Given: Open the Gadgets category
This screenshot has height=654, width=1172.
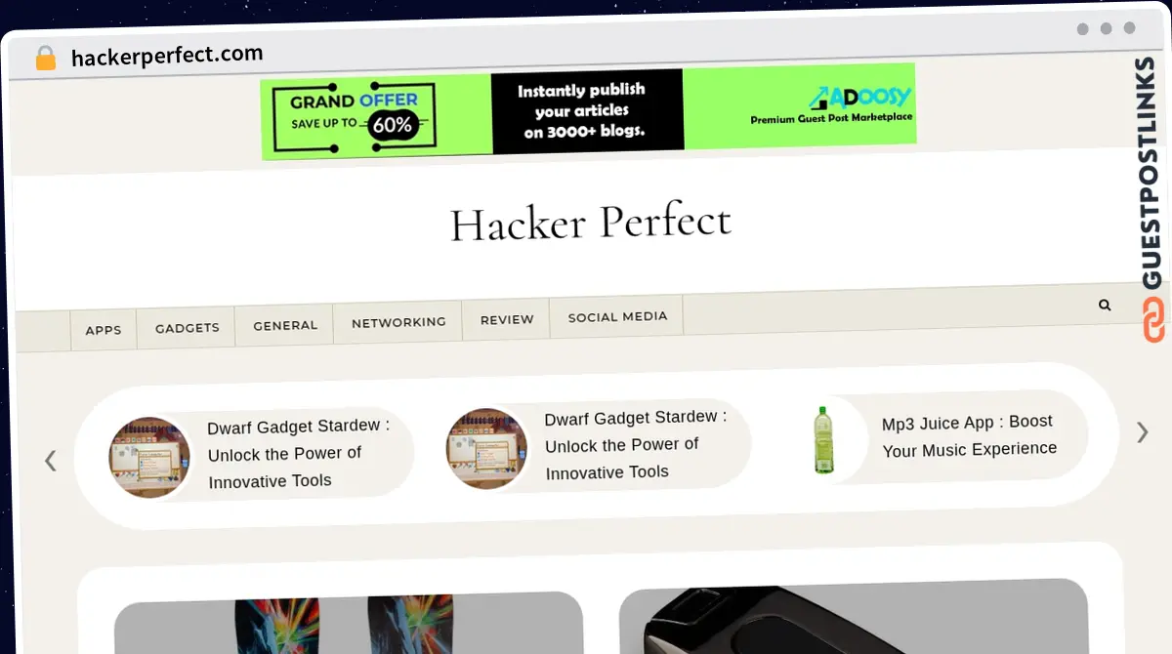Looking at the screenshot, I should click(187, 328).
